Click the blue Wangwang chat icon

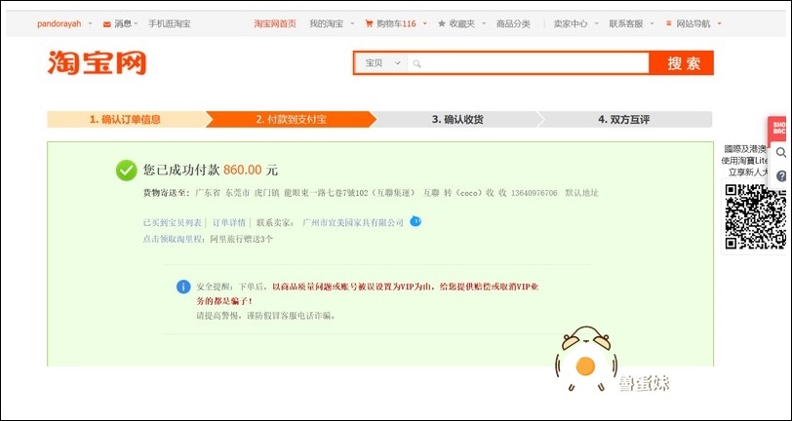coord(416,221)
